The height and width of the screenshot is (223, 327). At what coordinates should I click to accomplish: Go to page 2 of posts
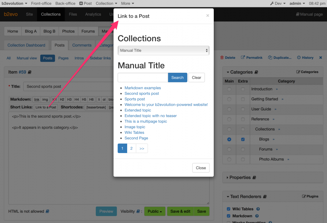tap(131, 148)
